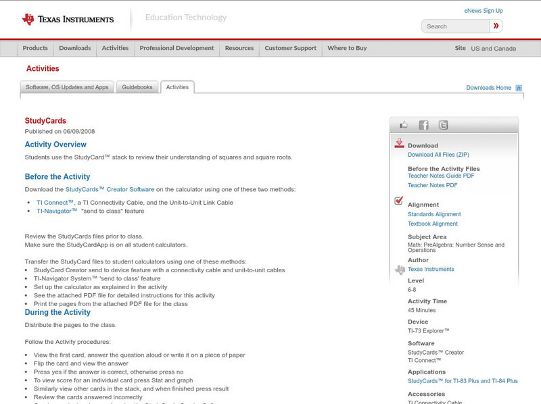541x404 pixels.
Task: Focus the Search input field
Action: click(x=455, y=26)
